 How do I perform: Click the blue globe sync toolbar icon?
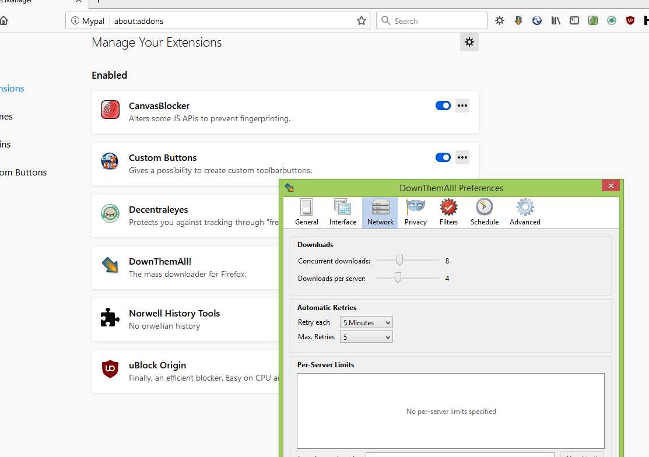click(x=537, y=20)
